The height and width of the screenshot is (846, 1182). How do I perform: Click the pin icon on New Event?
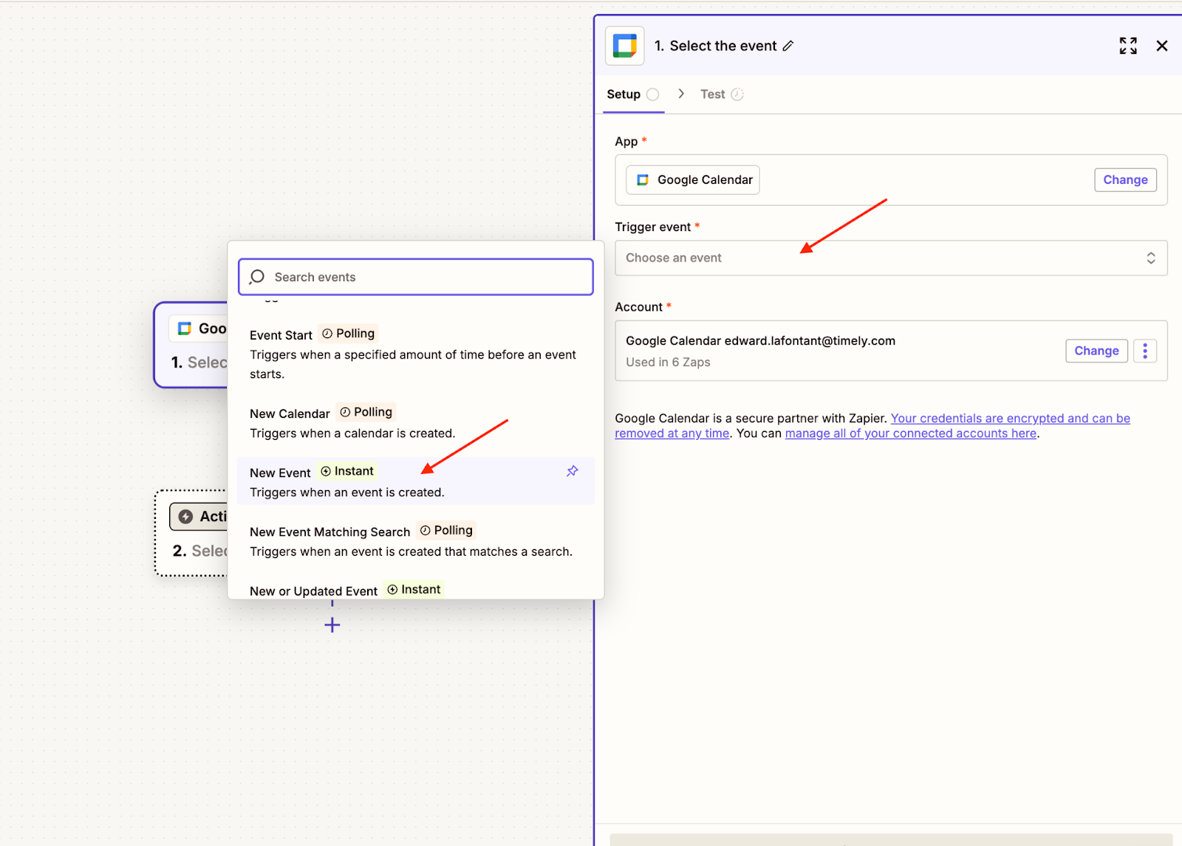[x=572, y=471]
